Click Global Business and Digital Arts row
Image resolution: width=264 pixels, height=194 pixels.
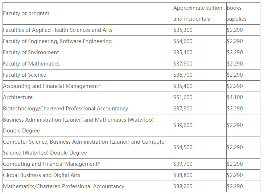tap(42, 175)
